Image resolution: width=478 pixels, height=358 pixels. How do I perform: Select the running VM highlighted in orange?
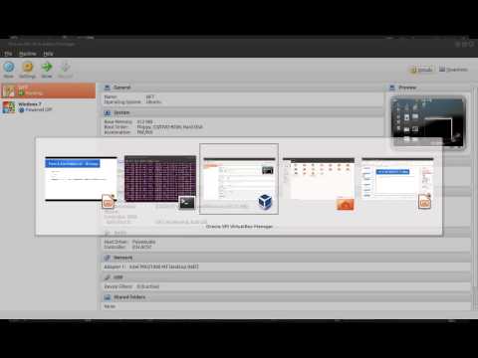pyautogui.click(x=48, y=90)
